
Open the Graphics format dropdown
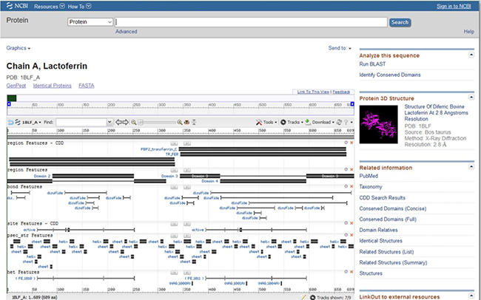pos(18,48)
